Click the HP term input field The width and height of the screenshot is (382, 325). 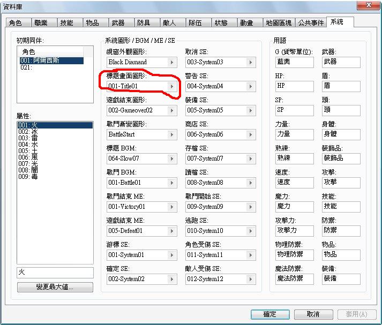tap(295, 86)
